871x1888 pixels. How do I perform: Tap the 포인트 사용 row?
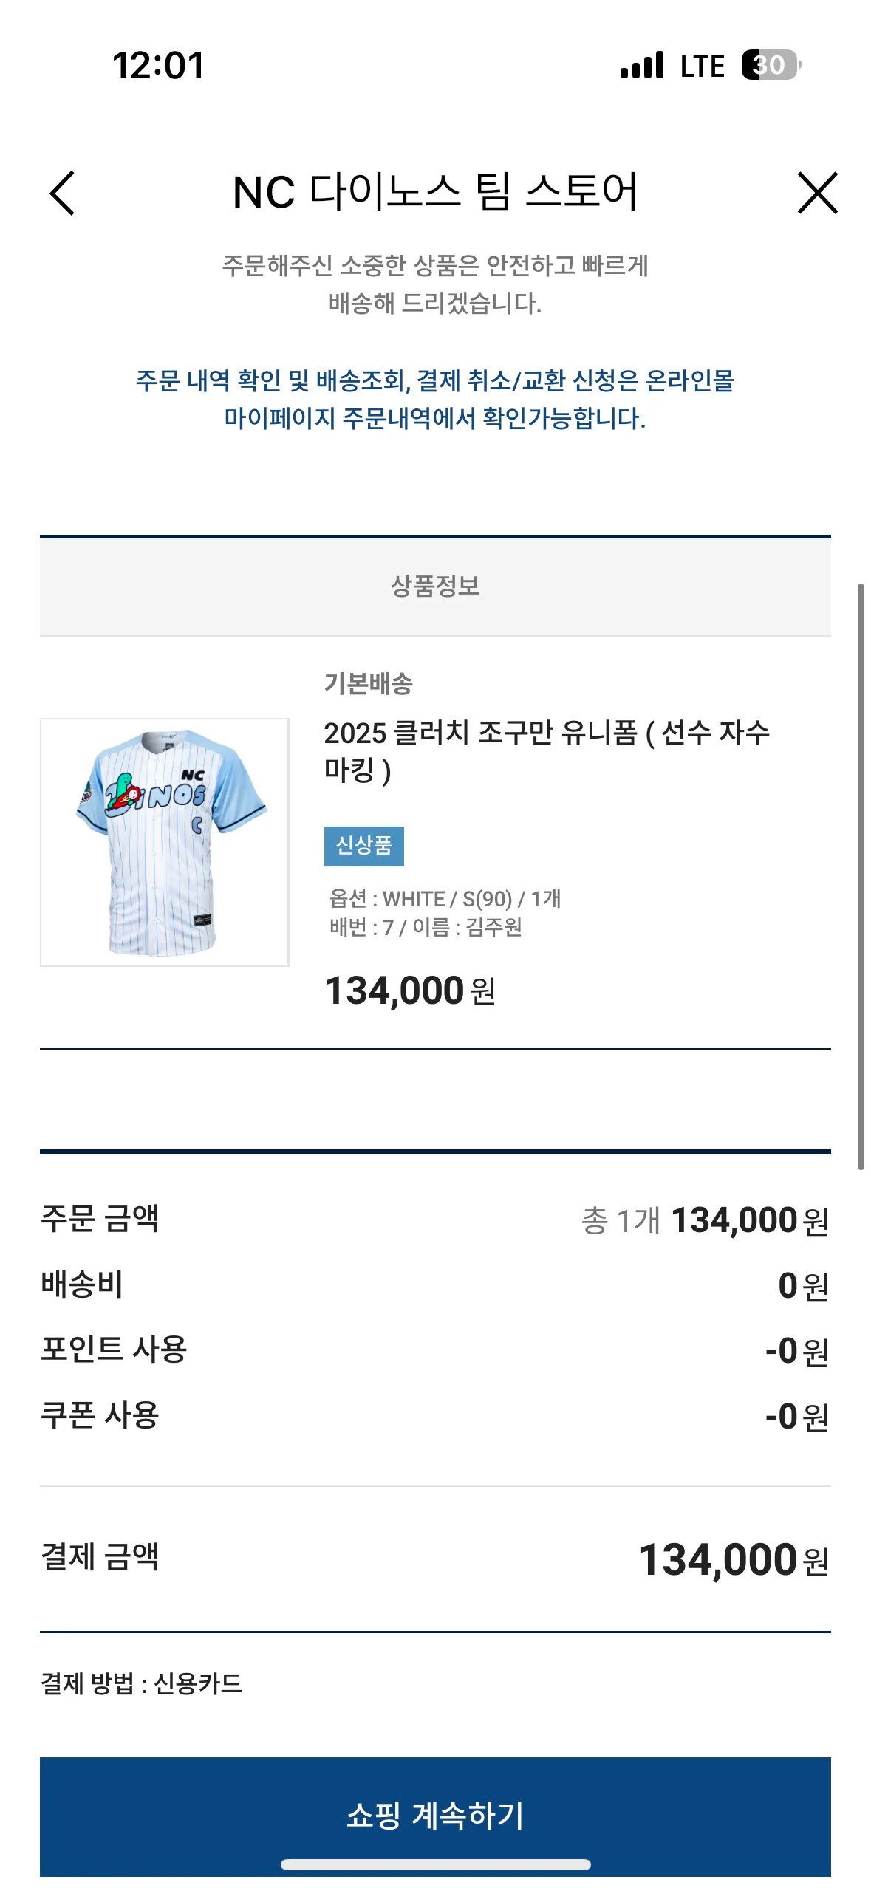pos(435,1350)
